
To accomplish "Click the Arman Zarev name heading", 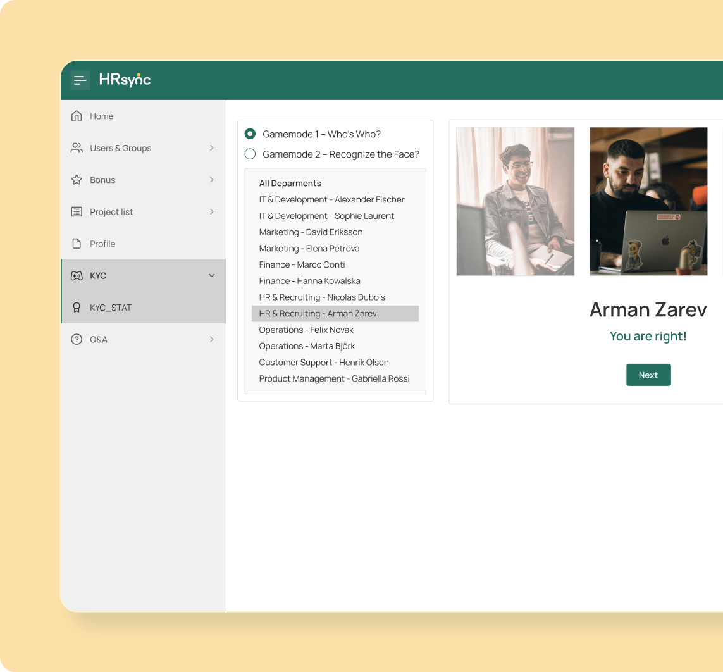I will 648,310.
